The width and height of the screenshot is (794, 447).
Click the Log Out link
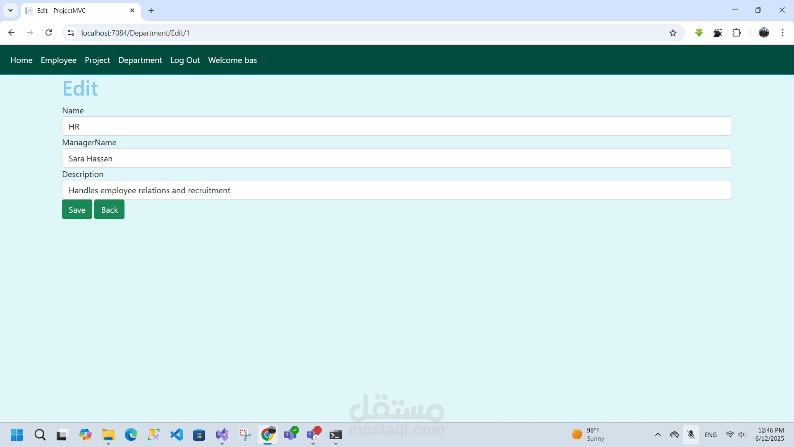click(185, 60)
